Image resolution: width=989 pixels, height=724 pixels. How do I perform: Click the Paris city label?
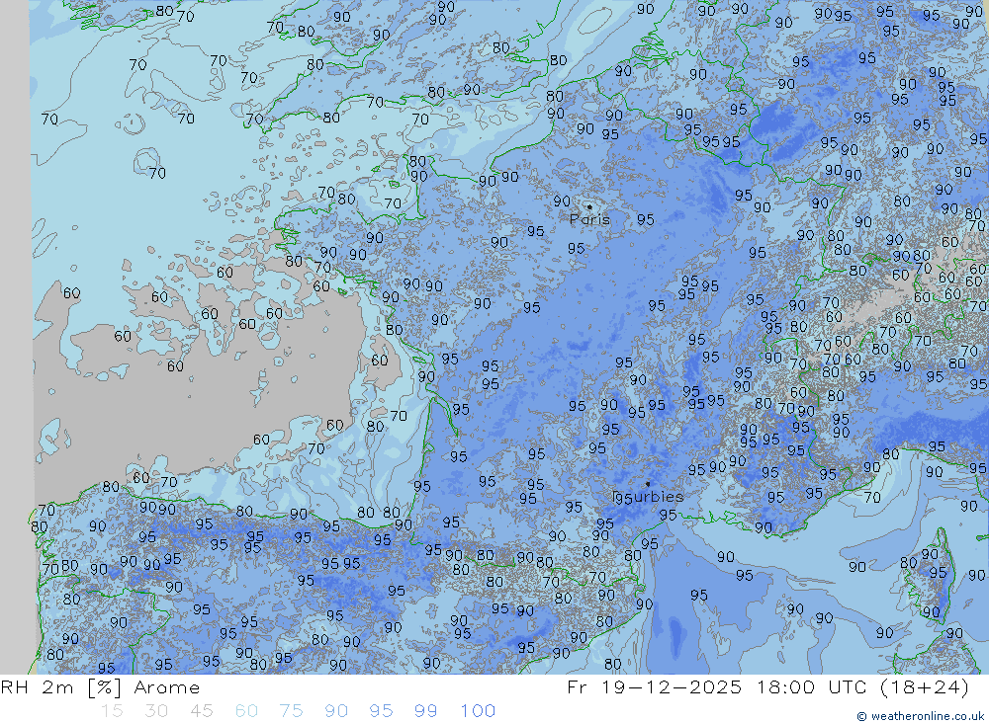tap(589, 219)
